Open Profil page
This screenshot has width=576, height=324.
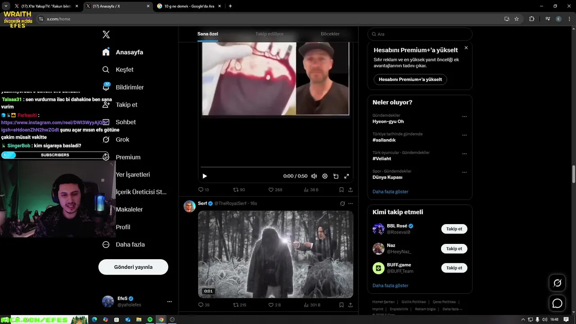coord(123,227)
